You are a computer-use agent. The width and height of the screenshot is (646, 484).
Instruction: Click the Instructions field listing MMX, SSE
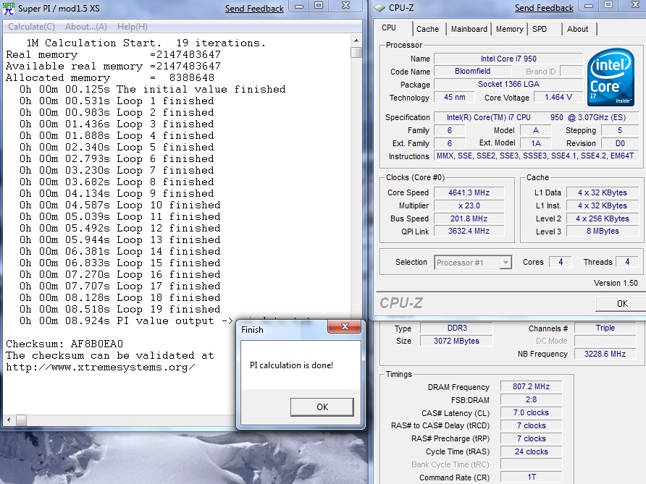click(x=537, y=156)
